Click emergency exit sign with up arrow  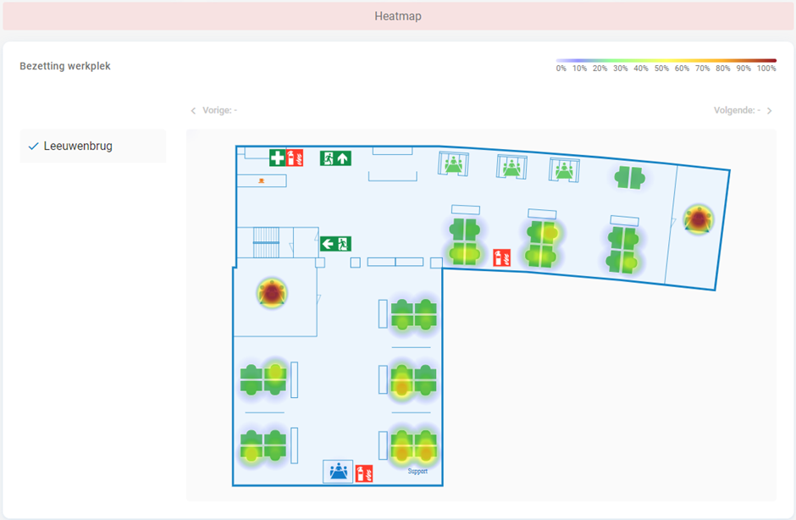click(x=335, y=158)
